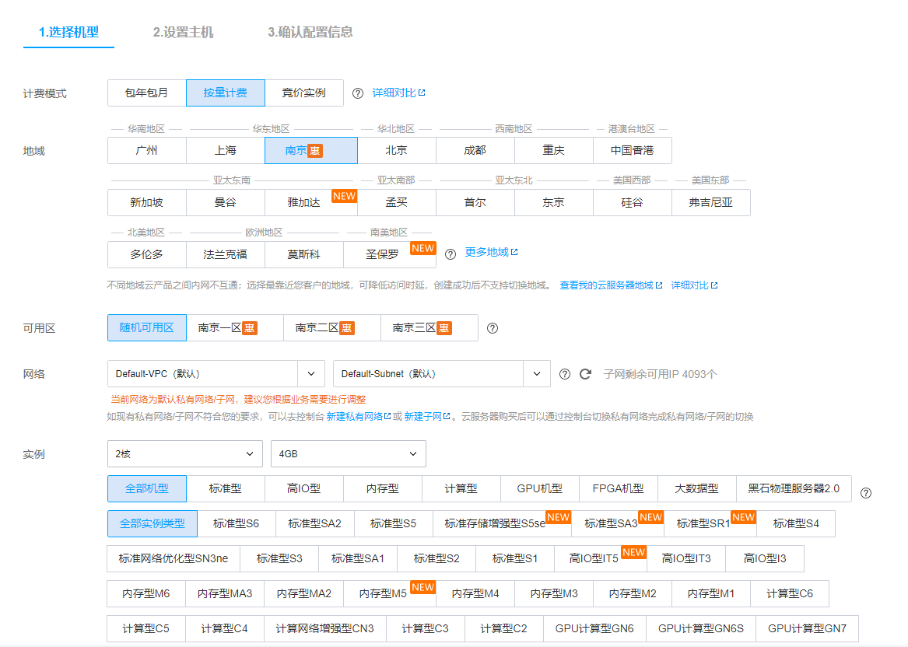The height and width of the screenshot is (647, 908).
Task: Open the Default-Subnet dropdown
Action: (441, 374)
